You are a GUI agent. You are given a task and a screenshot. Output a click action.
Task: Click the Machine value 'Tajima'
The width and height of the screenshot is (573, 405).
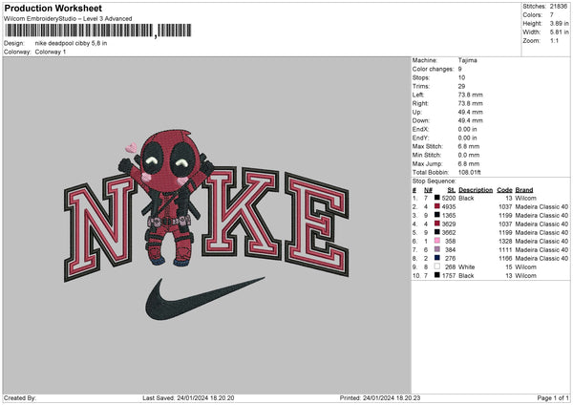[467, 60]
